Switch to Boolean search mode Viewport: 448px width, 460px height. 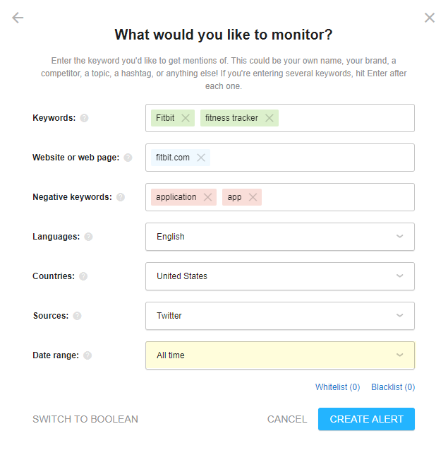point(85,419)
